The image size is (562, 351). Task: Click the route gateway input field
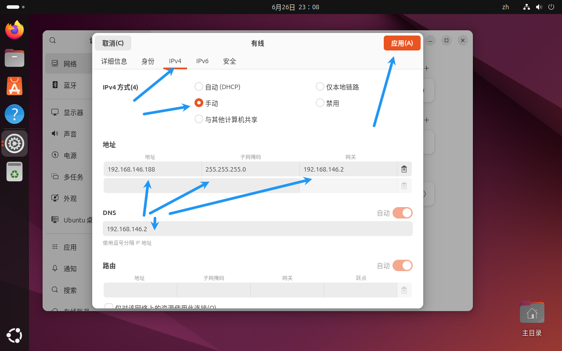pos(287,290)
